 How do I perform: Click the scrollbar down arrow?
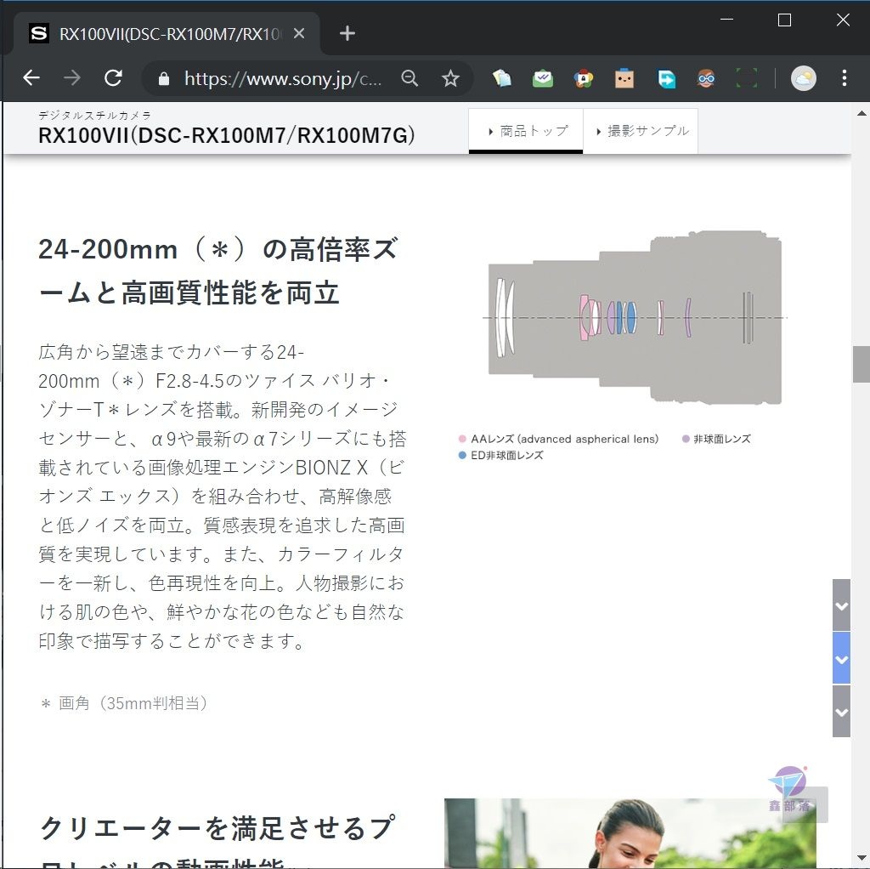click(862, 858)
